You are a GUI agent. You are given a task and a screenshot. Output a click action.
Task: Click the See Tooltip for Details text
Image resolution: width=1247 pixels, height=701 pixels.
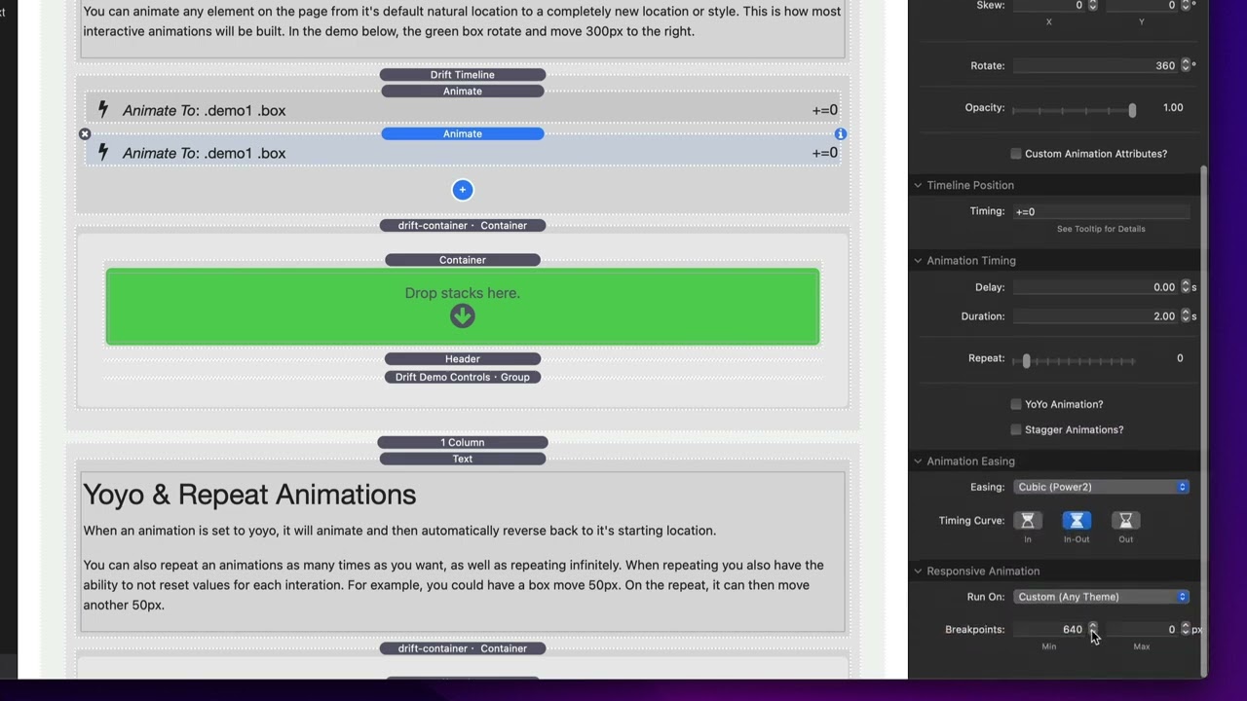pos(1101,229)
